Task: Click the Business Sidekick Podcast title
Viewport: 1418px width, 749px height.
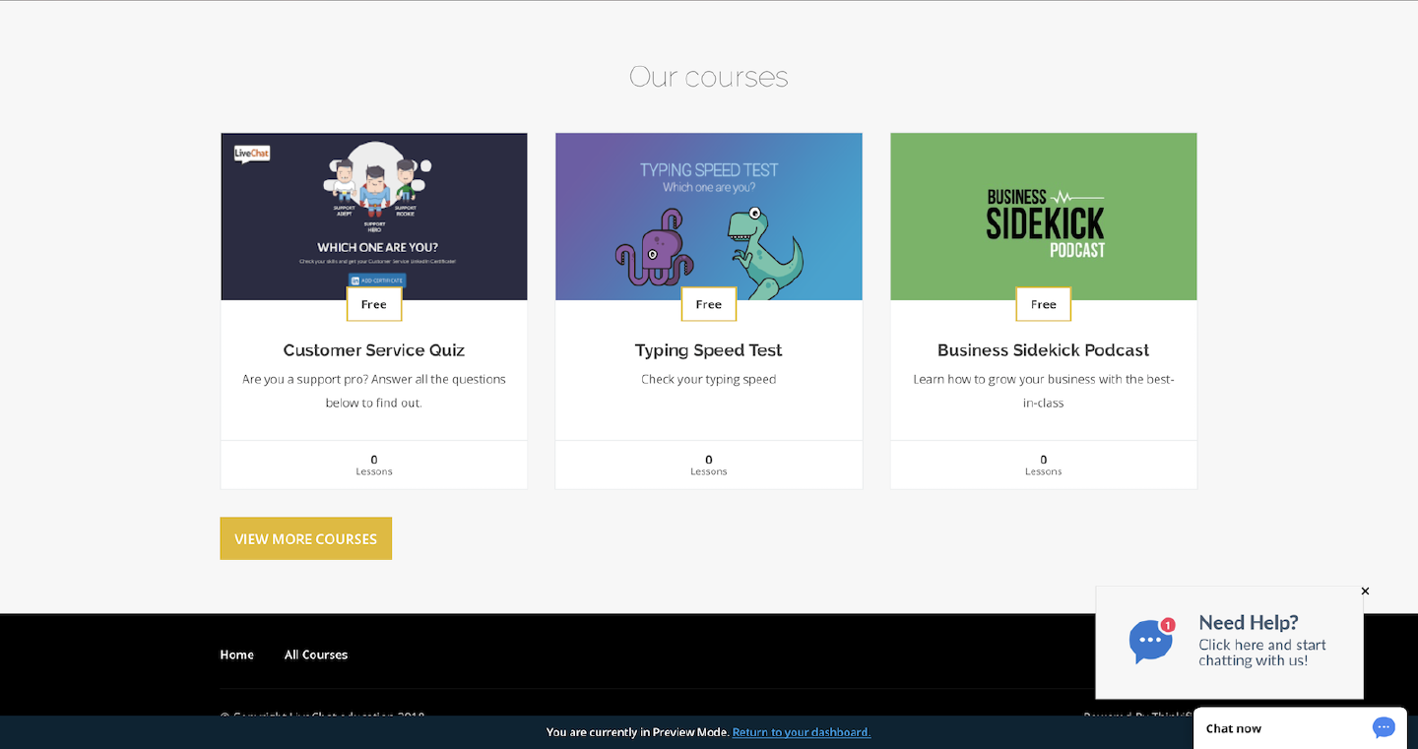Action: click(1044, 350)
